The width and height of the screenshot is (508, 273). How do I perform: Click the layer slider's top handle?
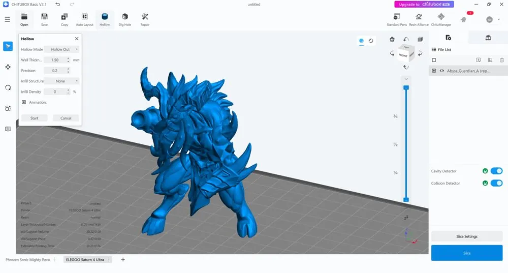tap(406, 87)
